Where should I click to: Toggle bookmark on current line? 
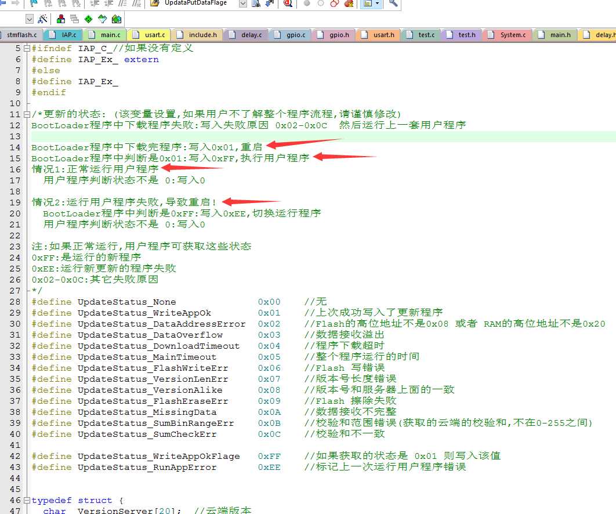click(34, 3)
